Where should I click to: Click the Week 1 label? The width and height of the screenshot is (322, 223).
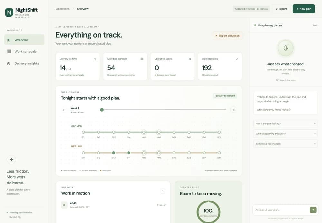tap(75, 108)
